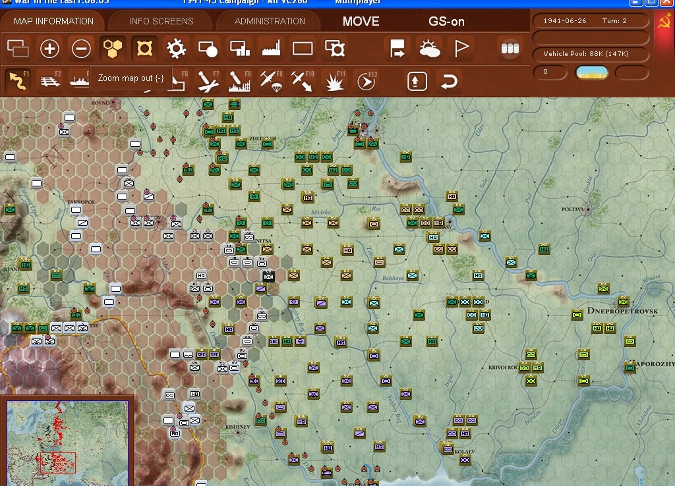Click the rectangle-with-circle toolbar icon
Screen dimensions: 675x486
coord(208,48)
